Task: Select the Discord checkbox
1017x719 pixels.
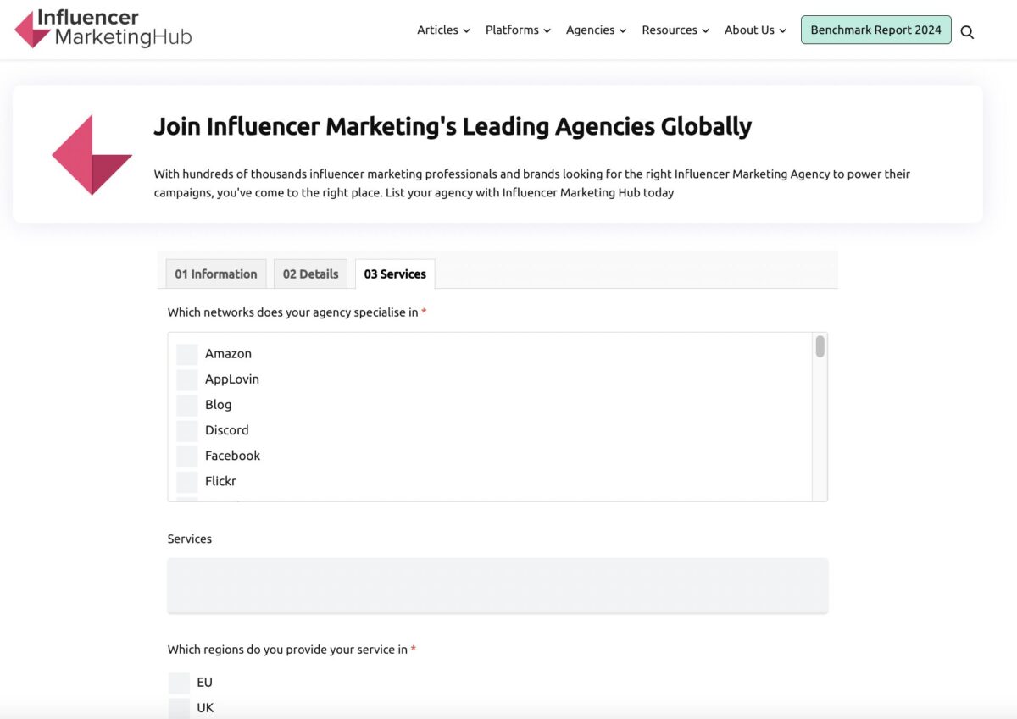Action: (x=187, y=430)
